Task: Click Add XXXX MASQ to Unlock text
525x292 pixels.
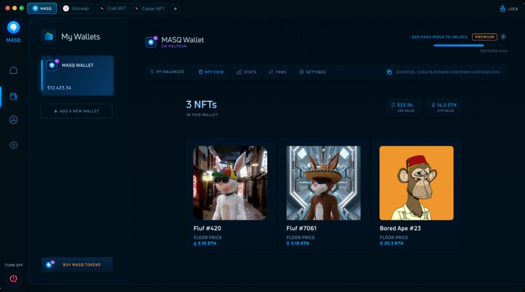Action: point(439,37)
